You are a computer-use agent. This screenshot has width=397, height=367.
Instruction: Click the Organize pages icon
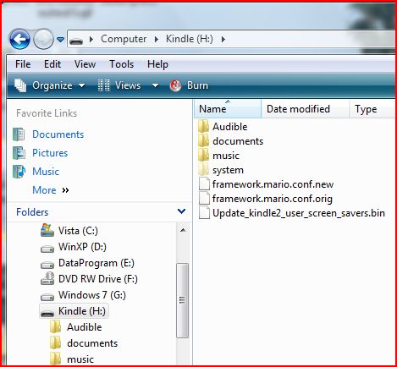pyautogui.click(x=20, y=85)
